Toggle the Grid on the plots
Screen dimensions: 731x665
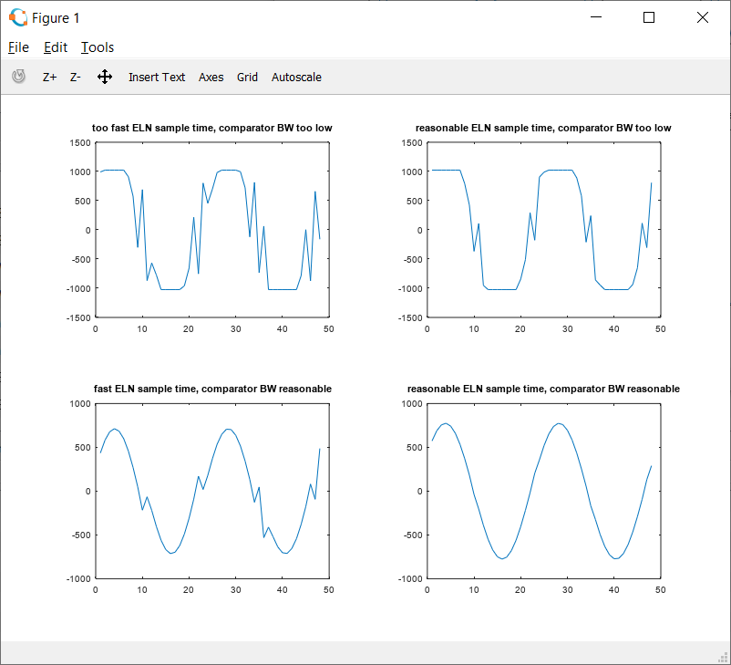(247, 78)
